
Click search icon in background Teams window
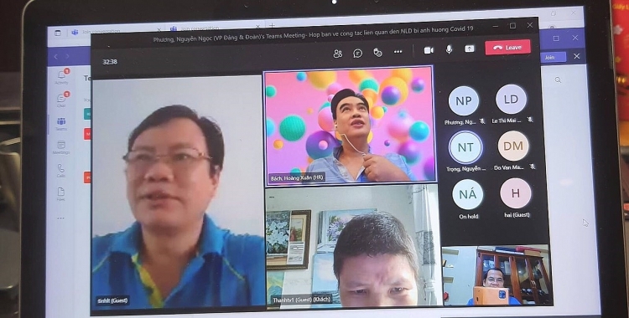pyautogui.click(x=558, y=80)
